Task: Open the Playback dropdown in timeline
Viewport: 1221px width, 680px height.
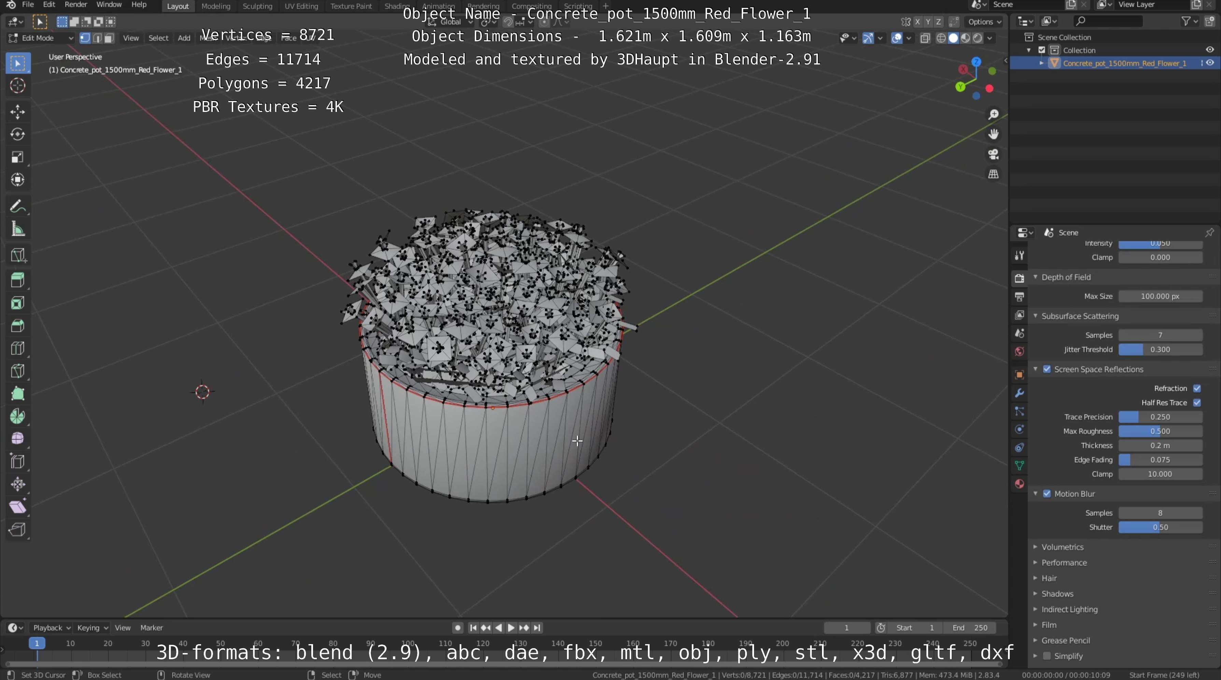Action: (51, 628)
